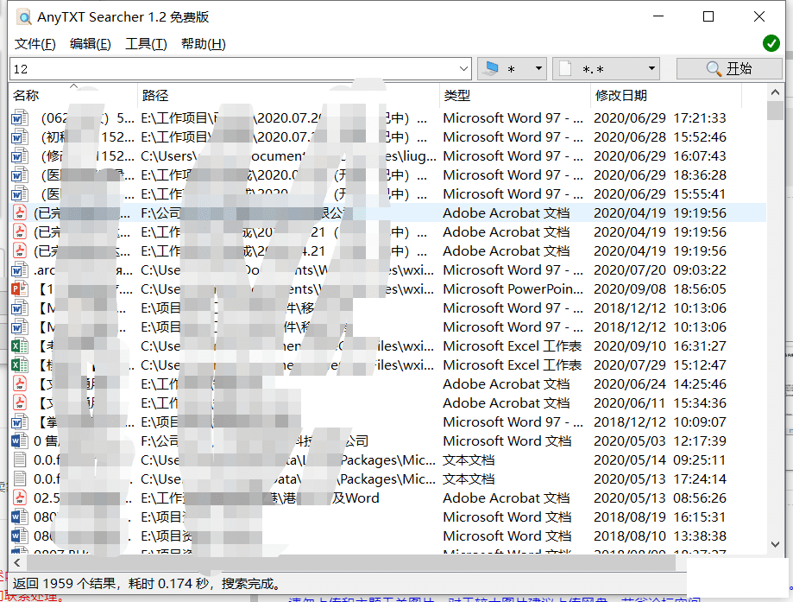Click the text file icon of row dated 2020/05/14
Viewport: 793px width, 602px height.
pyautogui.click(x=20, y=459)
